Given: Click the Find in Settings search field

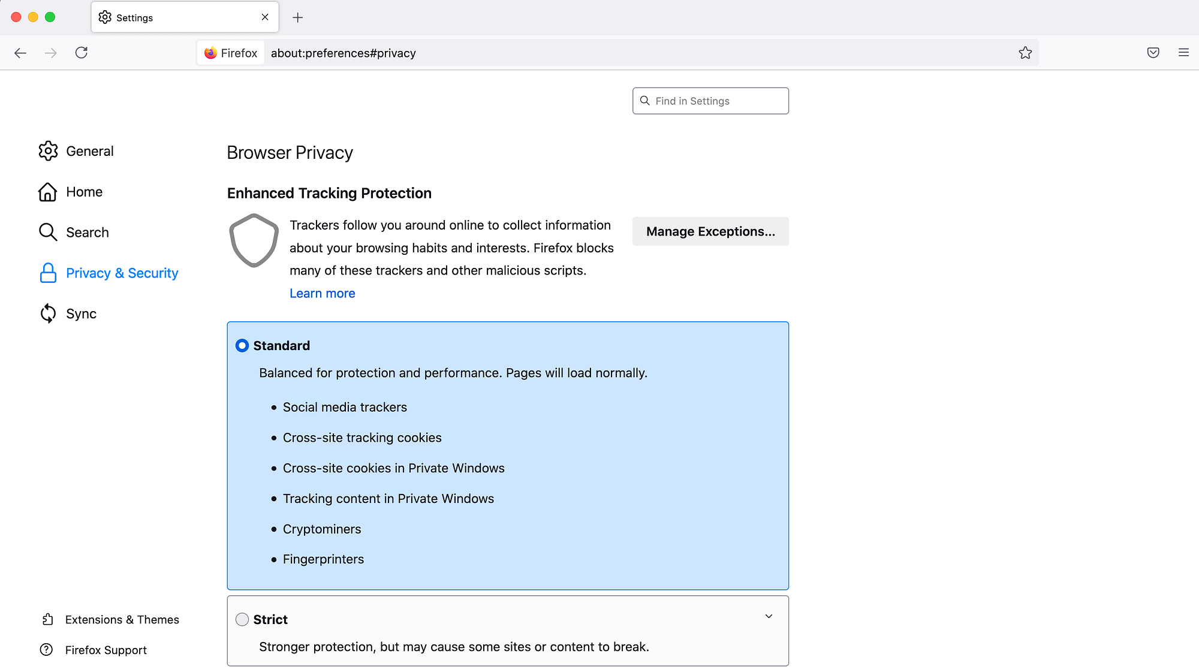Looking at the screenshot, I should [710, 101].
